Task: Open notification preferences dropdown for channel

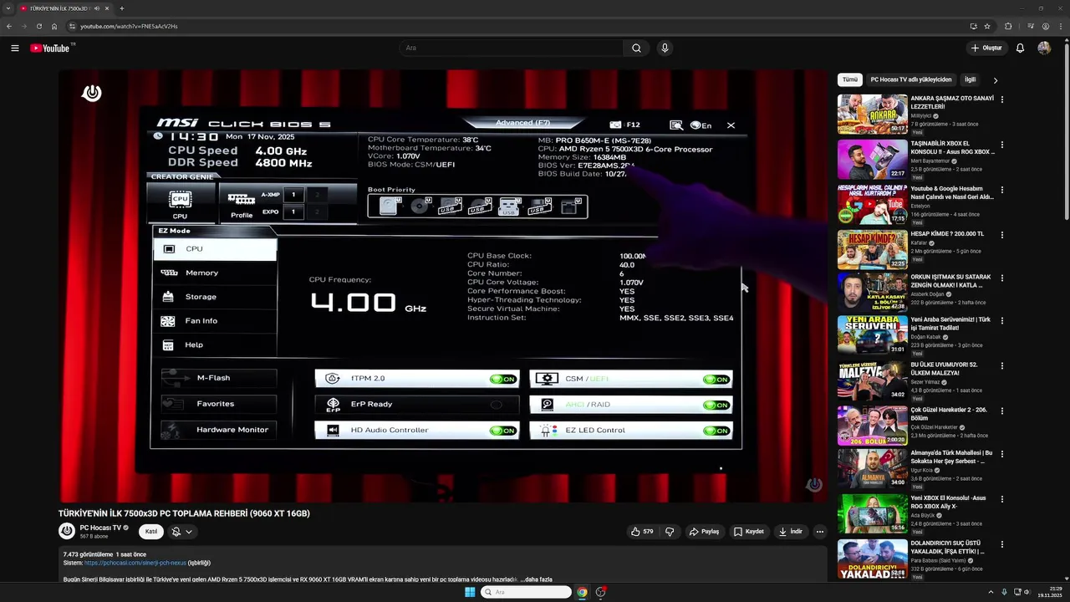Action: (182, 531)
